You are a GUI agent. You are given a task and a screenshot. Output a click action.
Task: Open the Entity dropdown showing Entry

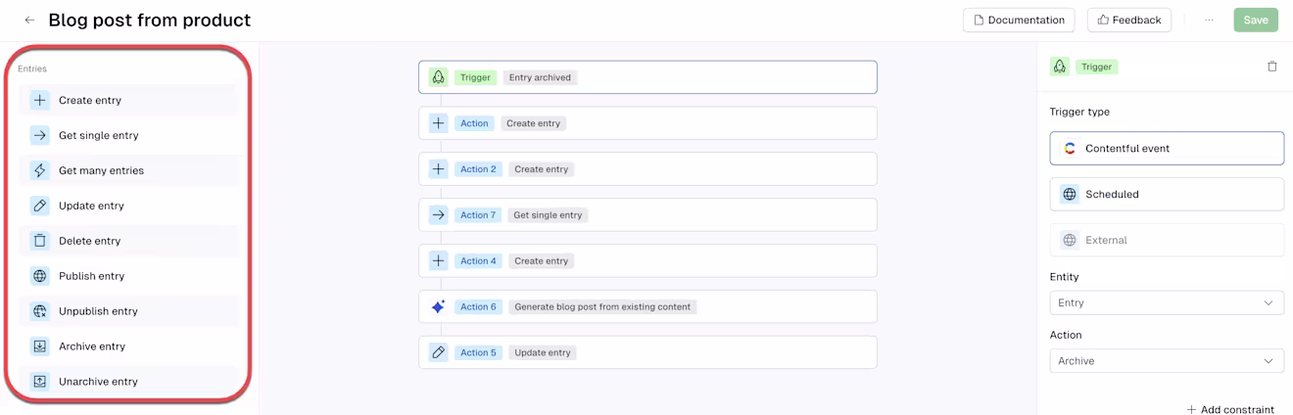pos(1167,303)
